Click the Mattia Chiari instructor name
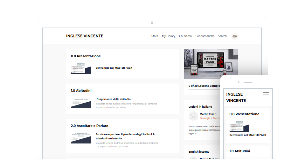 (208, 114)
